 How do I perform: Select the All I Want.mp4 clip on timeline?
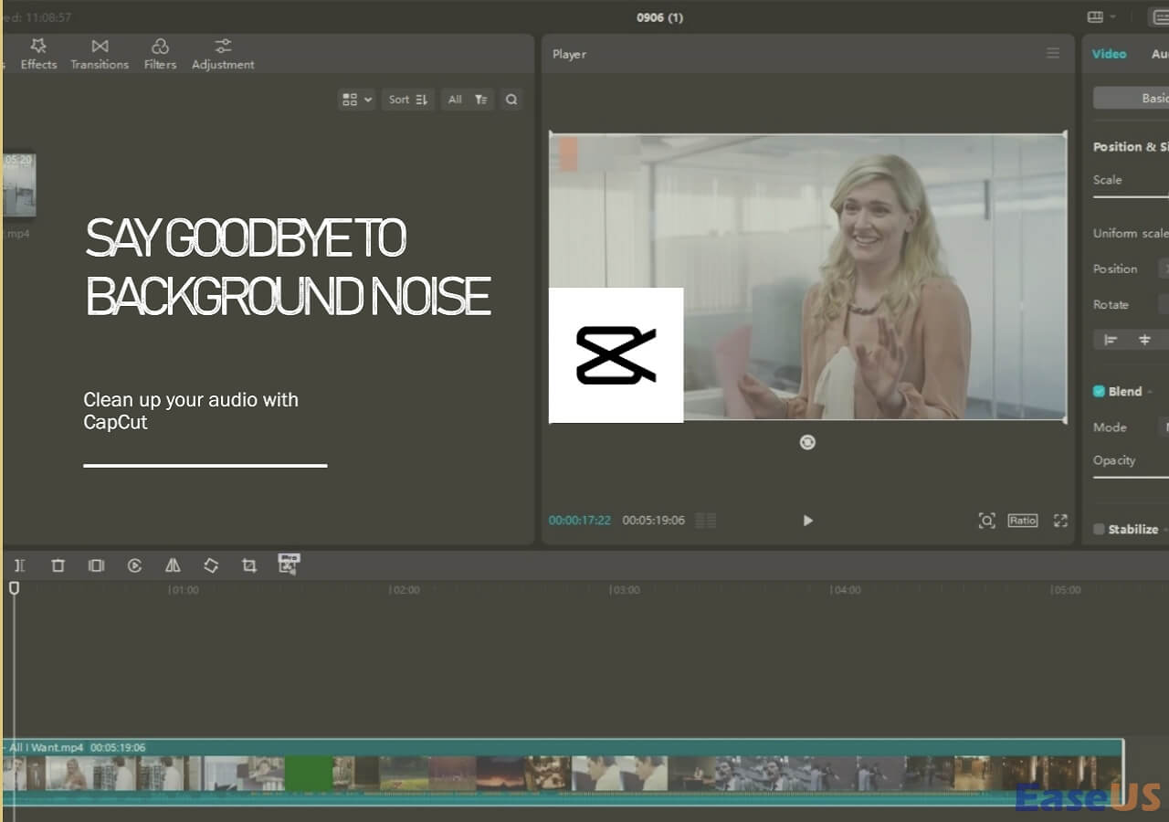click(563, 772)
